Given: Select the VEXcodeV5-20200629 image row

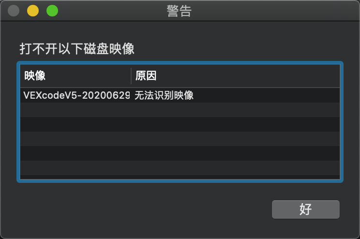Looking at the screenshot, I should tap(180, 95).
